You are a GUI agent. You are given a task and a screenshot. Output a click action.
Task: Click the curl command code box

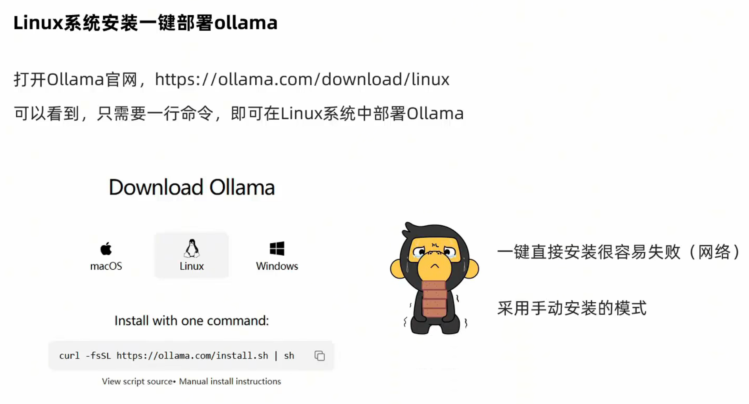click(191, 356)
